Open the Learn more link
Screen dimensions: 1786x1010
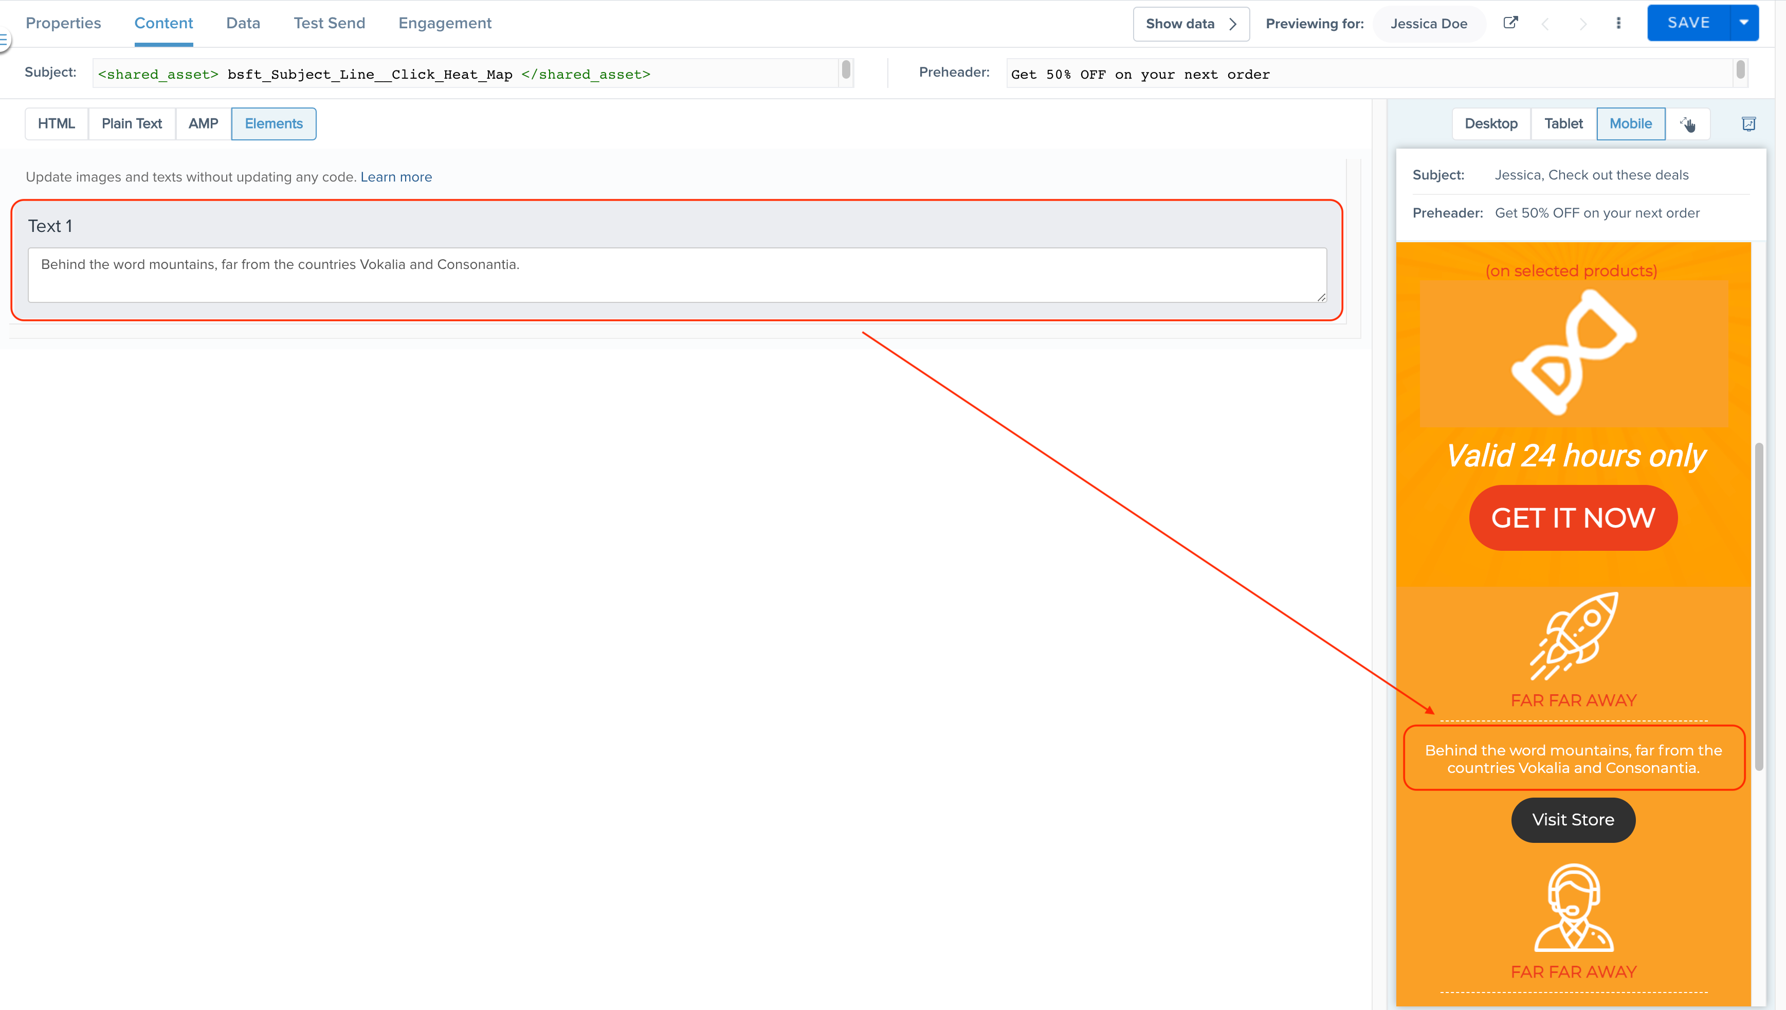tap(396, 177)
